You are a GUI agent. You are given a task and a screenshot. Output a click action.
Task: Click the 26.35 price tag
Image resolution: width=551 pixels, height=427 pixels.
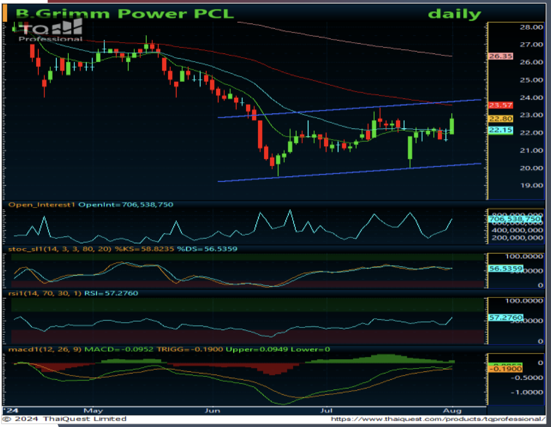pyautogui.click(x=501, y=56)
